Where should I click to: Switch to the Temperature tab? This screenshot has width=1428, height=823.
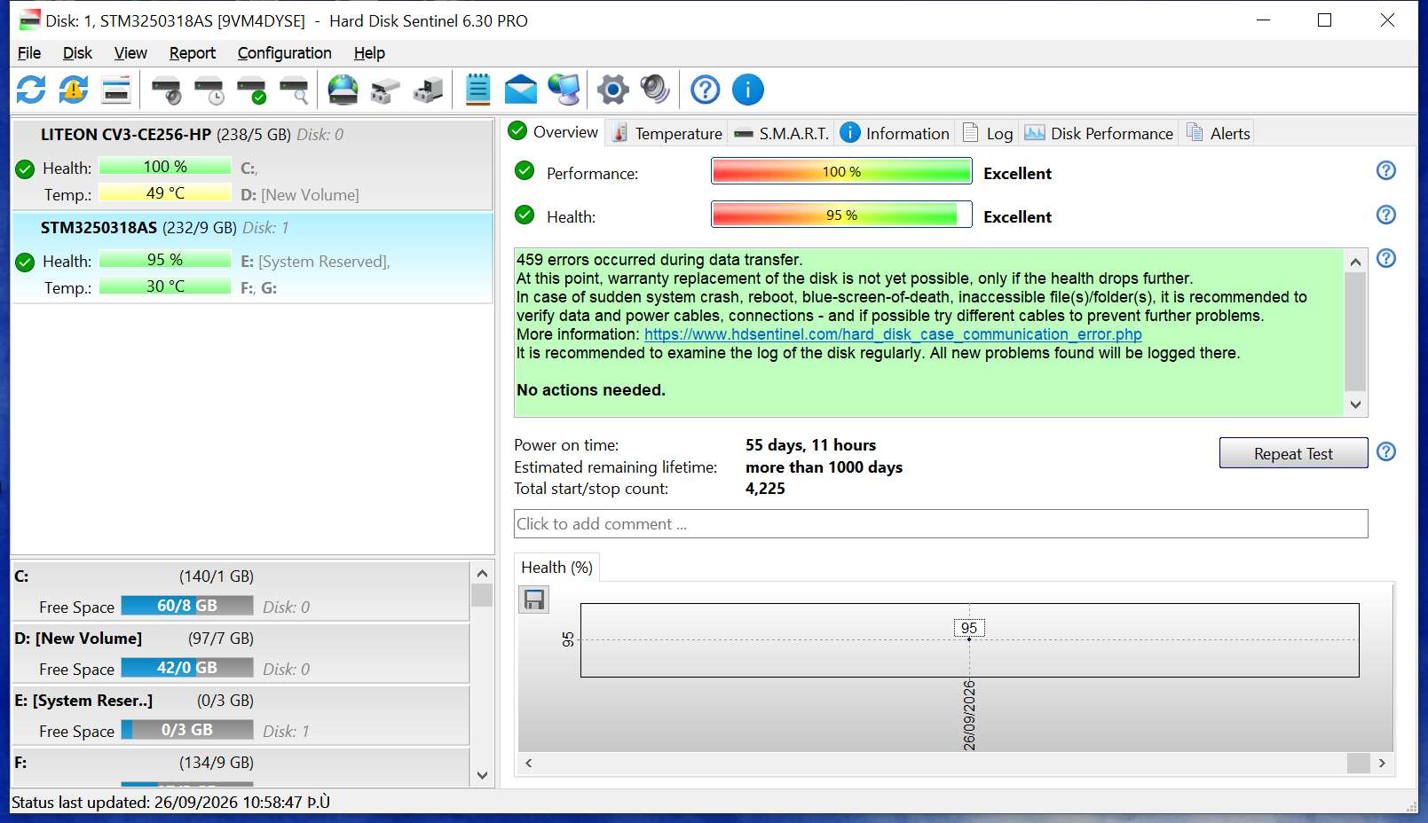tap(667, 133)
